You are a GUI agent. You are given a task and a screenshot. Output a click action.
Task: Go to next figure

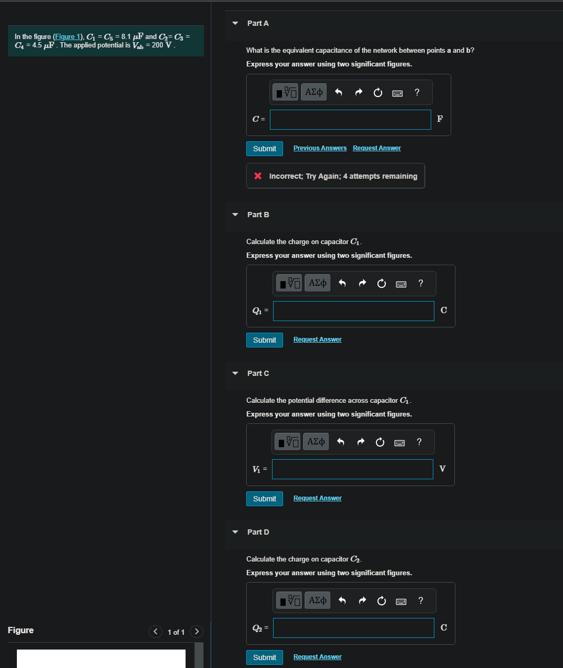point(197,632)
